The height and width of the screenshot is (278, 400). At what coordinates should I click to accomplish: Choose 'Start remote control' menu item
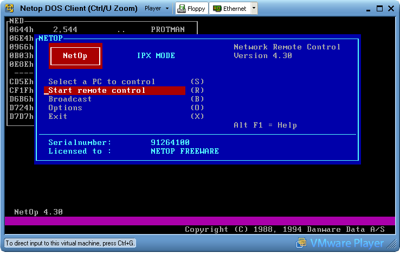click(114, 90)
